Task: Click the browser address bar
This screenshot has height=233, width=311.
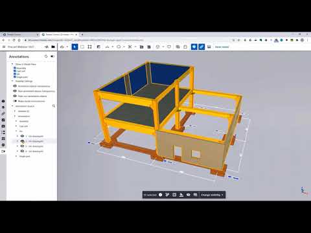Action: coord(128,40)
